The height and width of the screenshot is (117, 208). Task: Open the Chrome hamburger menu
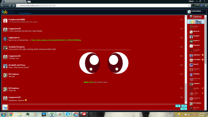(x=206, y=6)
